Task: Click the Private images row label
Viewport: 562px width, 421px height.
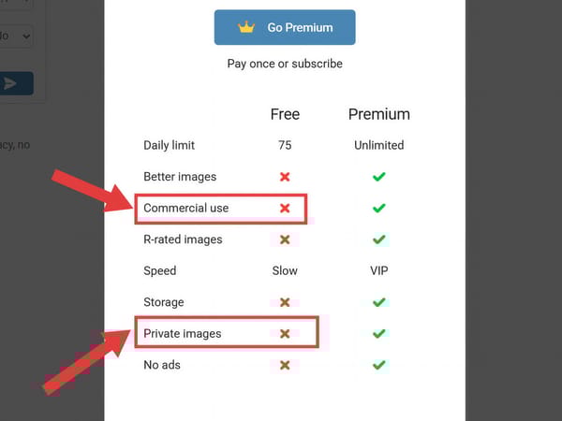Action: pos(182,333)
